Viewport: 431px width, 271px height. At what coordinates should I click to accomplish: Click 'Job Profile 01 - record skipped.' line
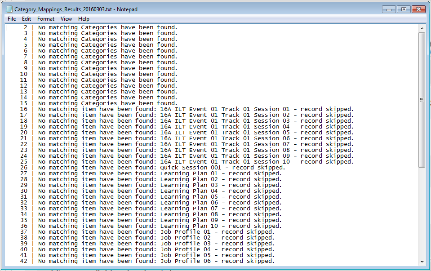(147, 232)
